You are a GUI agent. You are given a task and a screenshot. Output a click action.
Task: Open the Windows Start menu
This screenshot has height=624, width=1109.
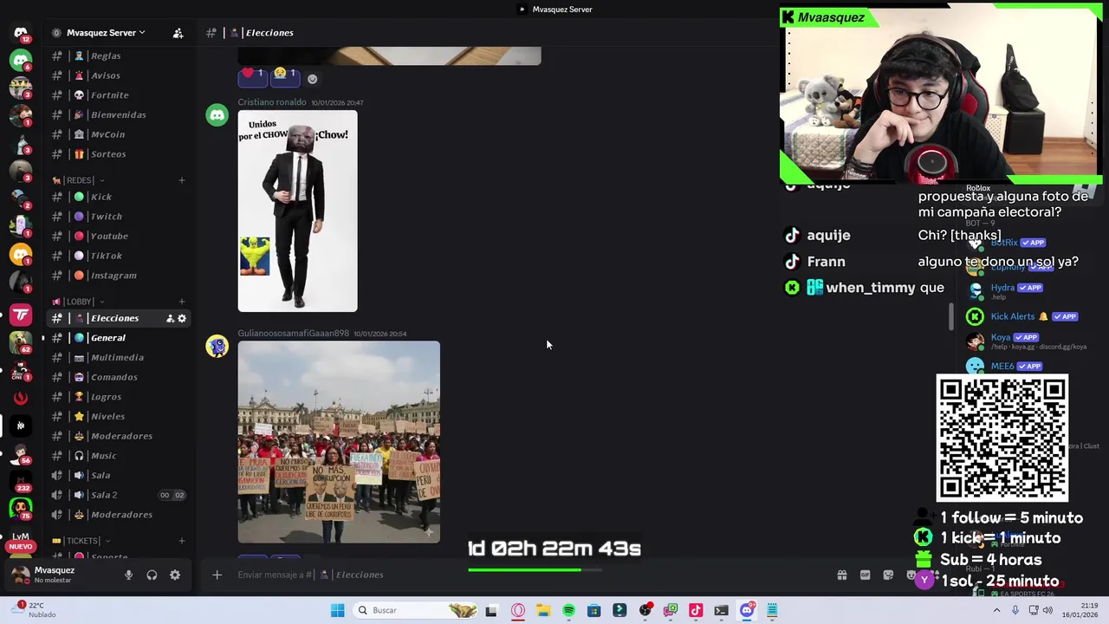pos(337,610)
